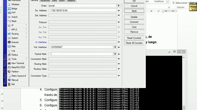Open the Partition icon
Image resolution: width=197 pixels, height=110 pixels.
click(x=9, y=71)
